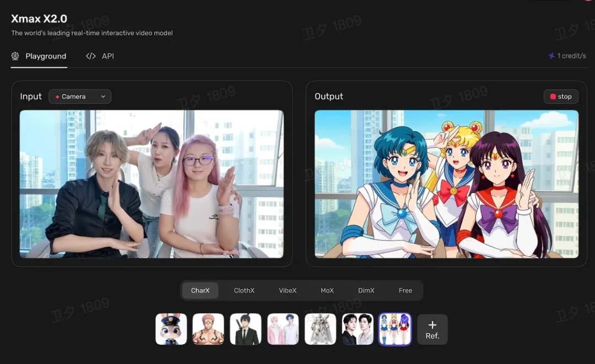Screen dimensions: 595x364
Task: Choose the sailor girls character thumbnail
Action: click(394, 329)
